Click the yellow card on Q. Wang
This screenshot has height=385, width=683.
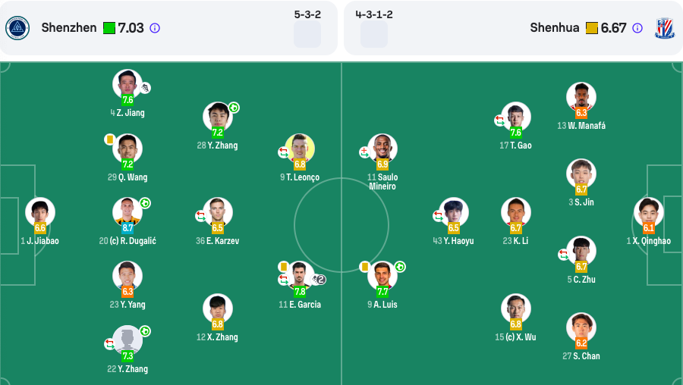click(x=110, y=139)
